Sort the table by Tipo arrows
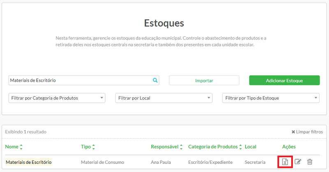 [x=94, y=147]
